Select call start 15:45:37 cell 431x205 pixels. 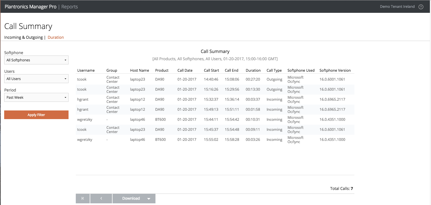[211, 129]
